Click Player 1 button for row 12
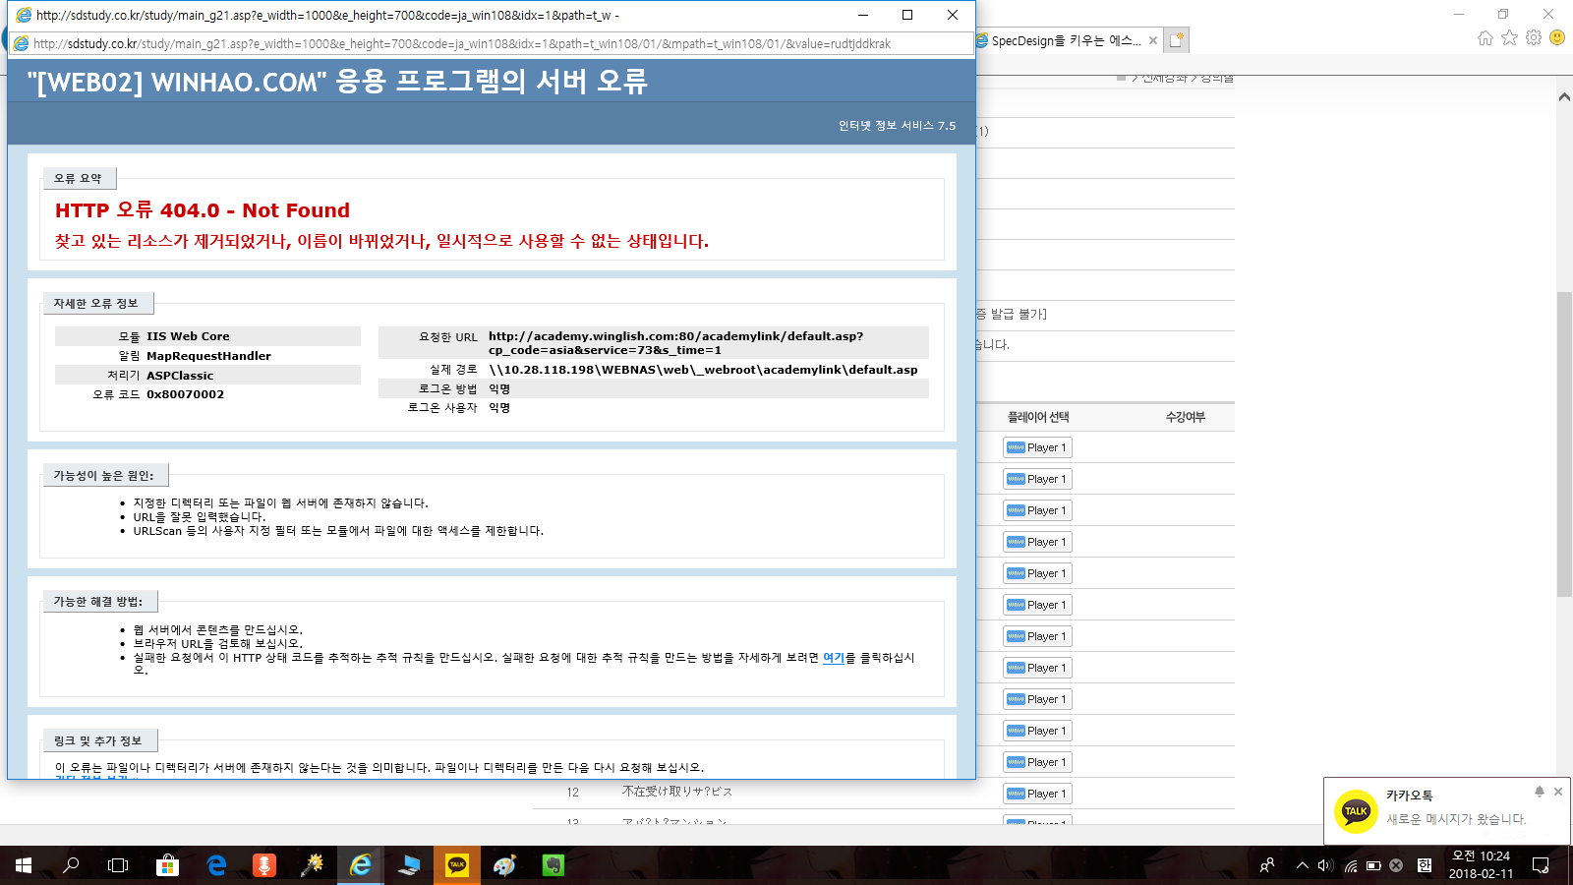This screenshot has width=1573, height=885. coord(1037,794)
